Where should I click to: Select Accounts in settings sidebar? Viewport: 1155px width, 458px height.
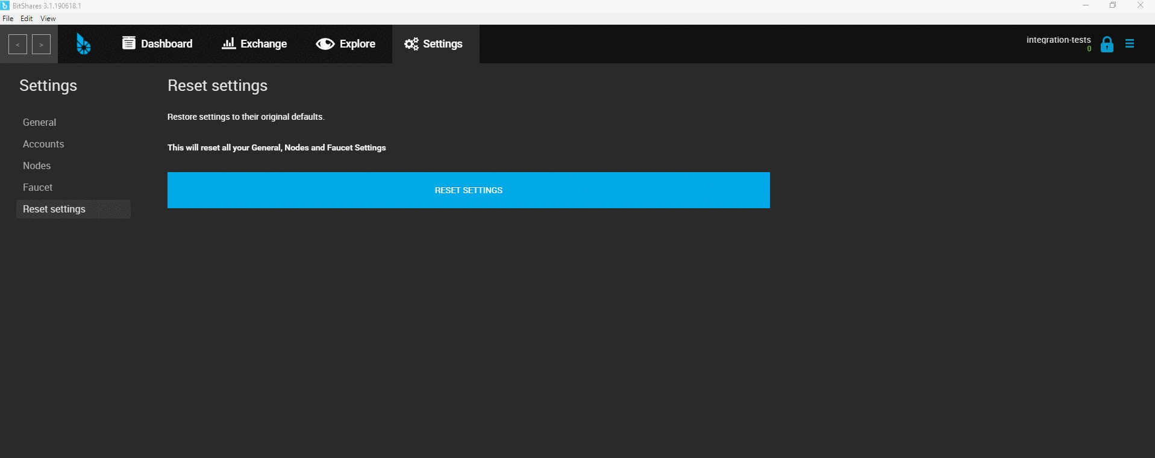(43, 144)
